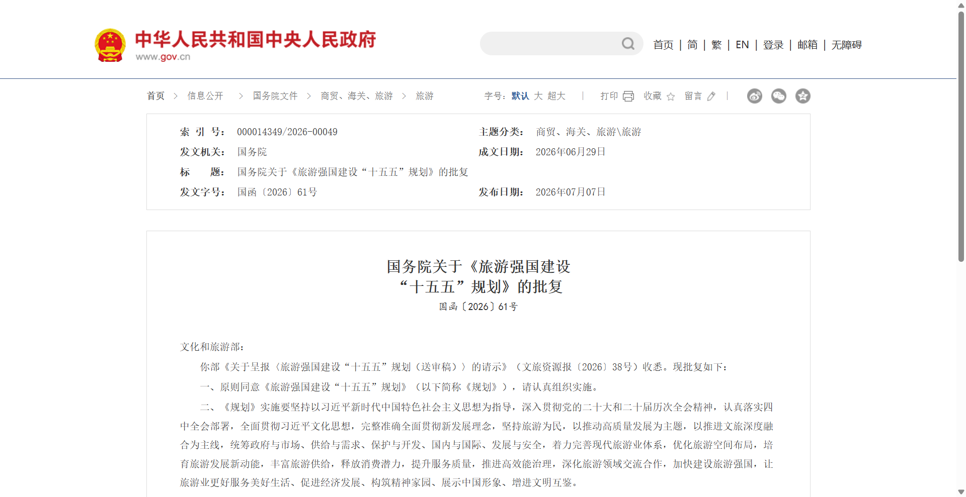The image size is (966, 497).
Task: Open 无障碍 accessibility mode
Action: pos(847,45)
